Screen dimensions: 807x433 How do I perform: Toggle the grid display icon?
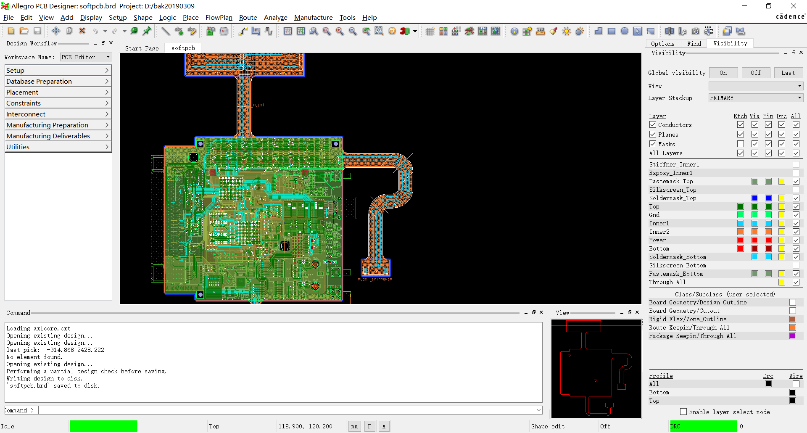pos(430,31)
